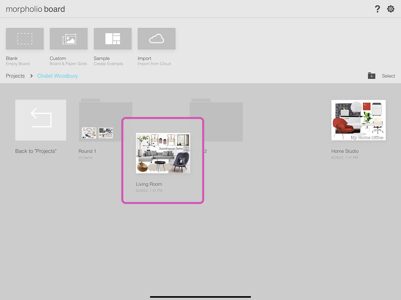Open the help question mark icon

(x=377, y=9)
